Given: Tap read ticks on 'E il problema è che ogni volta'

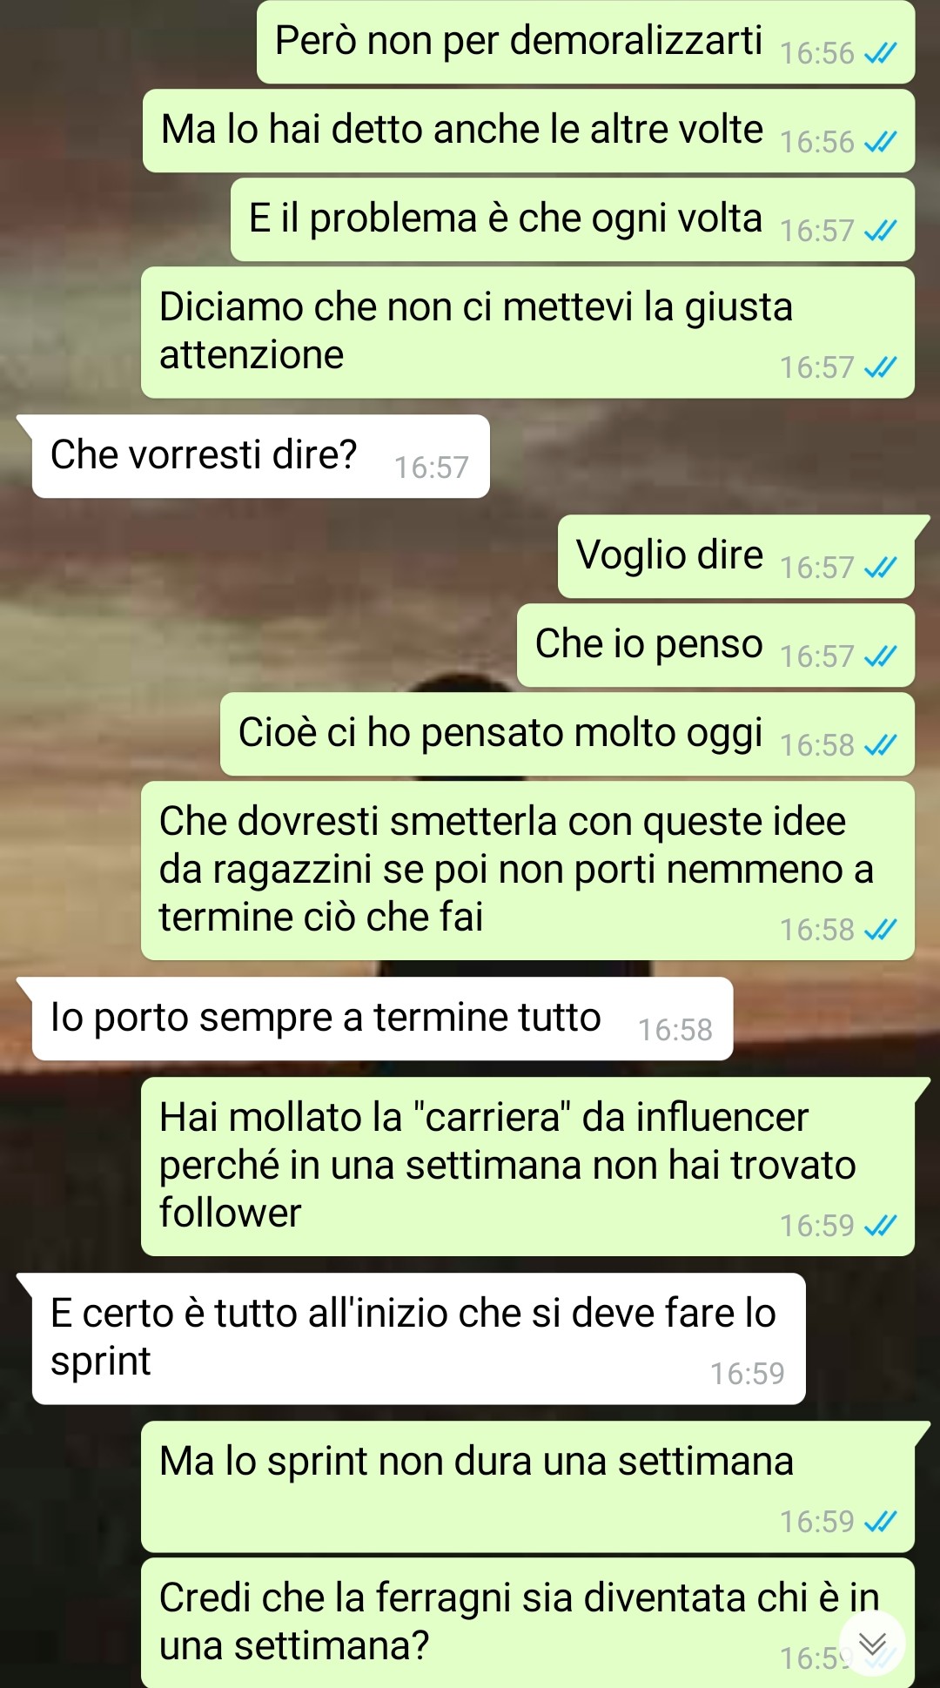Looking at the screenshot, I should (880, 232).
